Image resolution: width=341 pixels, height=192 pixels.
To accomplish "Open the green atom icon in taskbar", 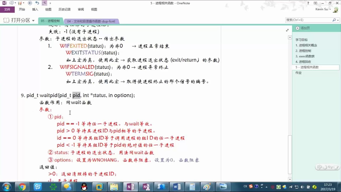I will pyautogui.click(x=53, y=187).
